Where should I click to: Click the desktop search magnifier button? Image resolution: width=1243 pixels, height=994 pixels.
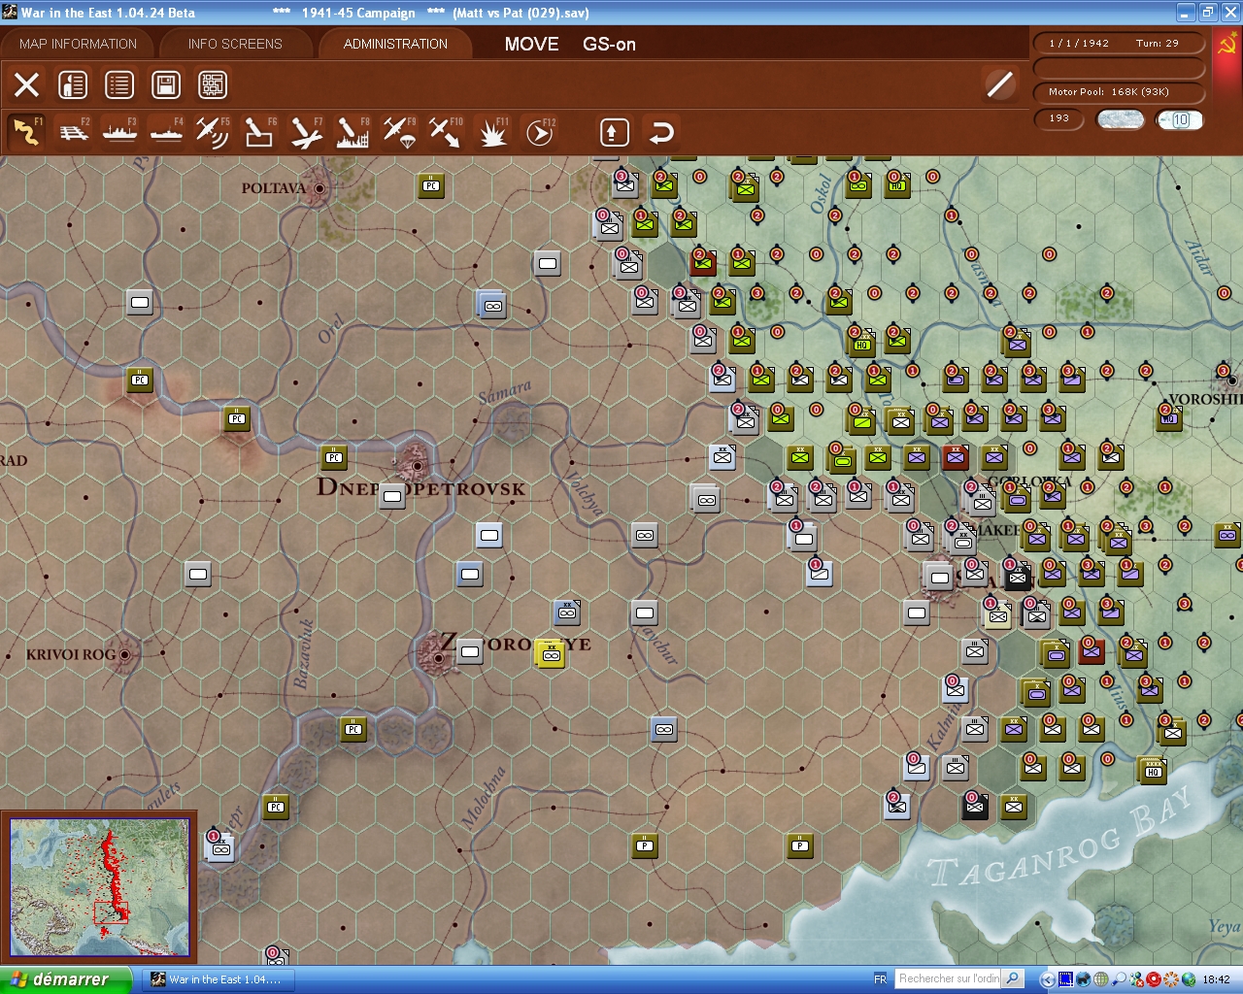(1013, 978)
